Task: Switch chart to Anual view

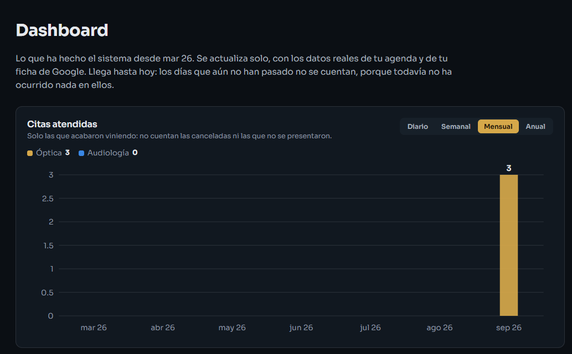Action: click(535, 127)
